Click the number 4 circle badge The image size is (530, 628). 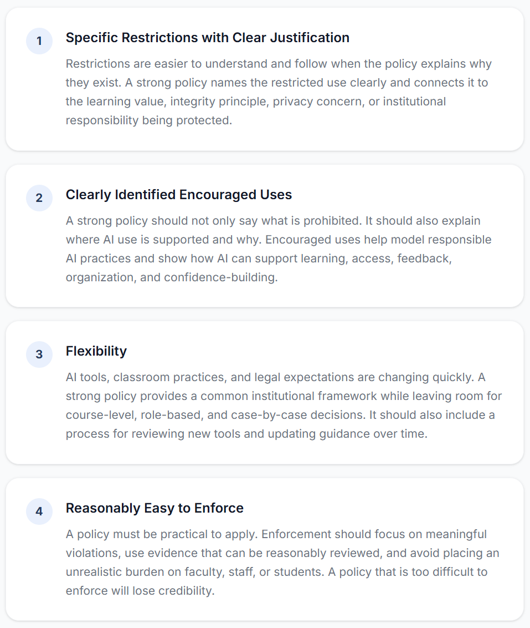point(39,511)
